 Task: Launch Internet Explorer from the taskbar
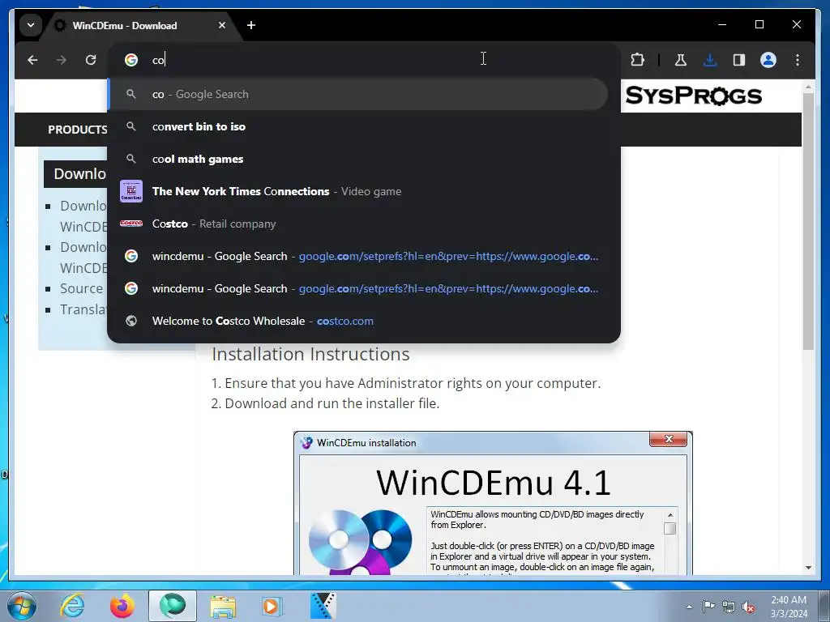tap(72, 606)
